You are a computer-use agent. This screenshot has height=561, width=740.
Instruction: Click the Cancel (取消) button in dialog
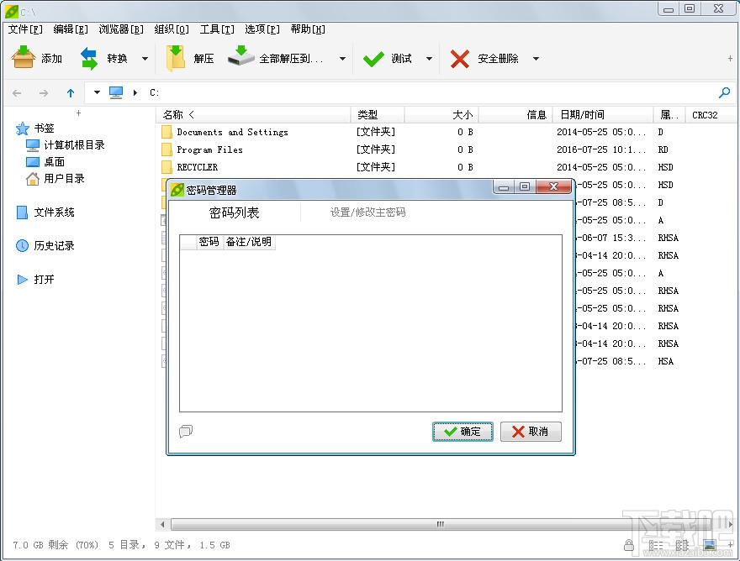(531, 432)
